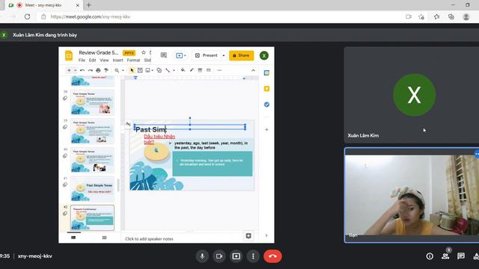Image resolution: width=479 pixels, height=269 pixels.
Task: Click the Undo toolbar icon
Action: [82, 70]
